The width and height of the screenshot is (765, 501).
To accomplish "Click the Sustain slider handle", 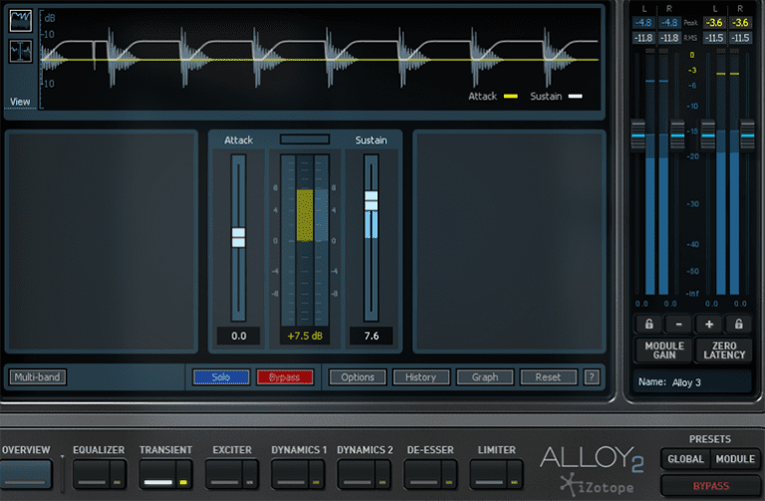I will (372, 201).
